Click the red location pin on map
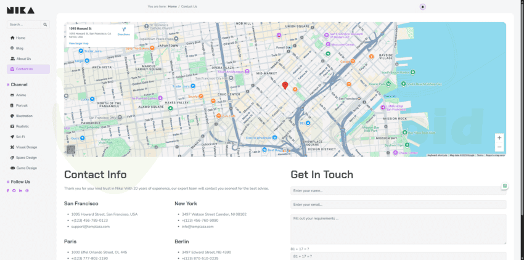 tap(285, 86)
